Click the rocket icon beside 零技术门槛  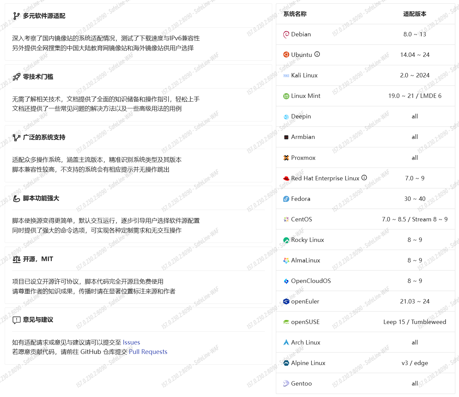click(16, 77)
